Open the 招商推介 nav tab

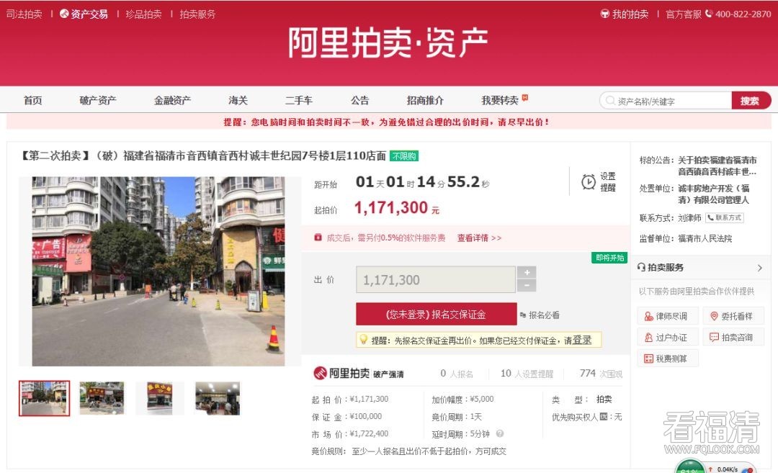tap(425, 101)
